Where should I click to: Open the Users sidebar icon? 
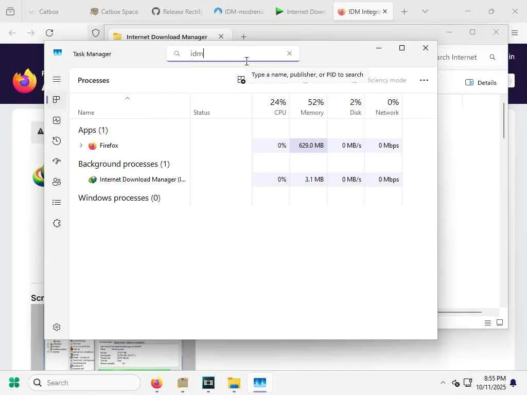57,182
